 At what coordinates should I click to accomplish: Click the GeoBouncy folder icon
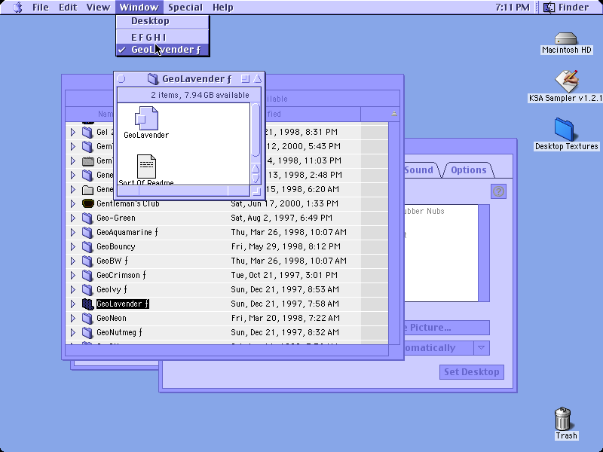(87, 246)
